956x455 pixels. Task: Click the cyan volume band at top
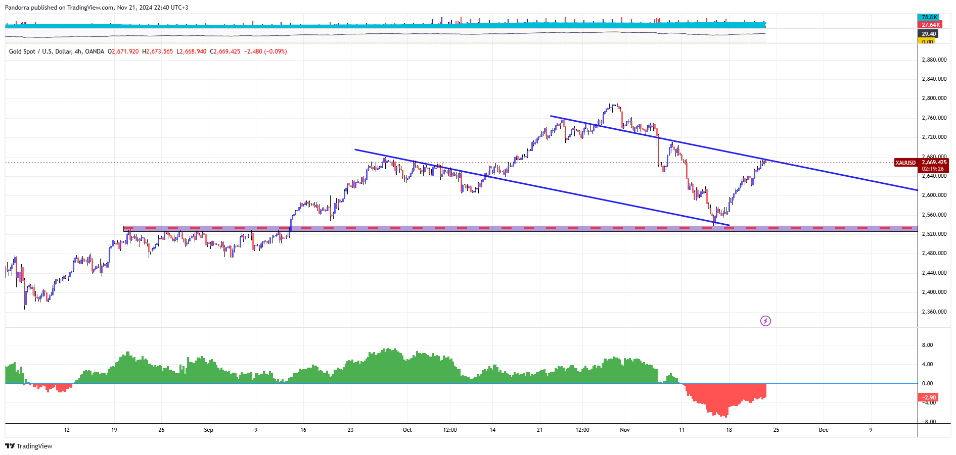tap(385, 25)
